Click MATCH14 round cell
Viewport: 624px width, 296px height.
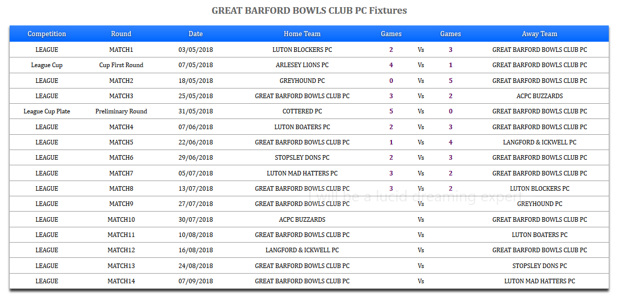tap(121, 281)
